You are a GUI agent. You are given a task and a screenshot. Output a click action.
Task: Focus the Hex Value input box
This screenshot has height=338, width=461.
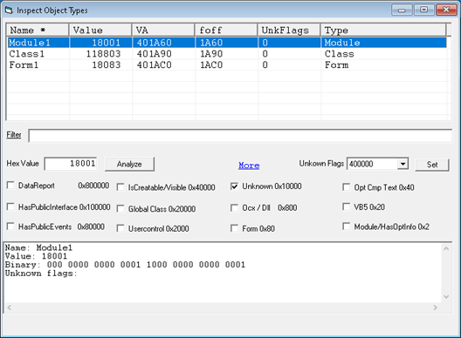71,164
